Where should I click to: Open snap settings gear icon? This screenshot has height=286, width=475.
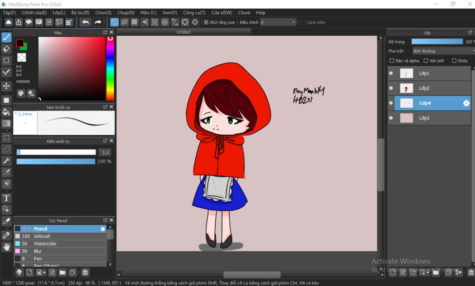pos(195,22)
